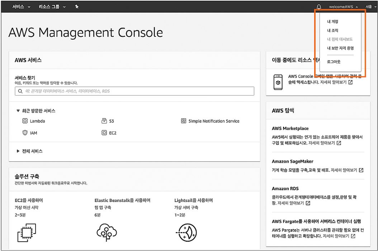Open the EC2 recent service link
378x251 pixels.
(113, 133)
